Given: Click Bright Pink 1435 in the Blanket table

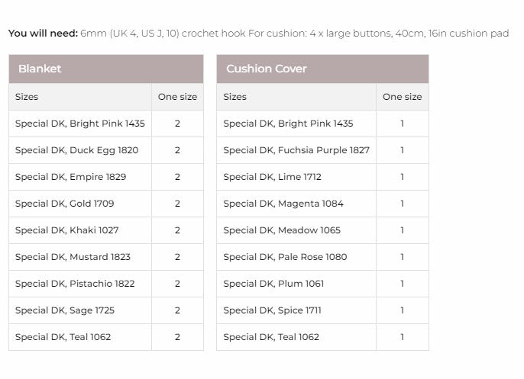Looking at the screenshot, I should tap(79, 124).
